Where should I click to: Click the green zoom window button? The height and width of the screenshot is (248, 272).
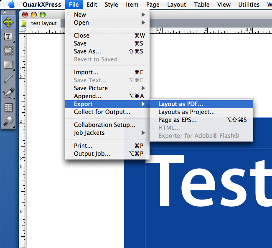pyautogui.click(x=43, y=15)
